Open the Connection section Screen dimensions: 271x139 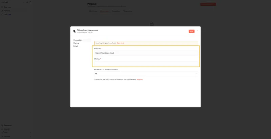coord(78,40)
